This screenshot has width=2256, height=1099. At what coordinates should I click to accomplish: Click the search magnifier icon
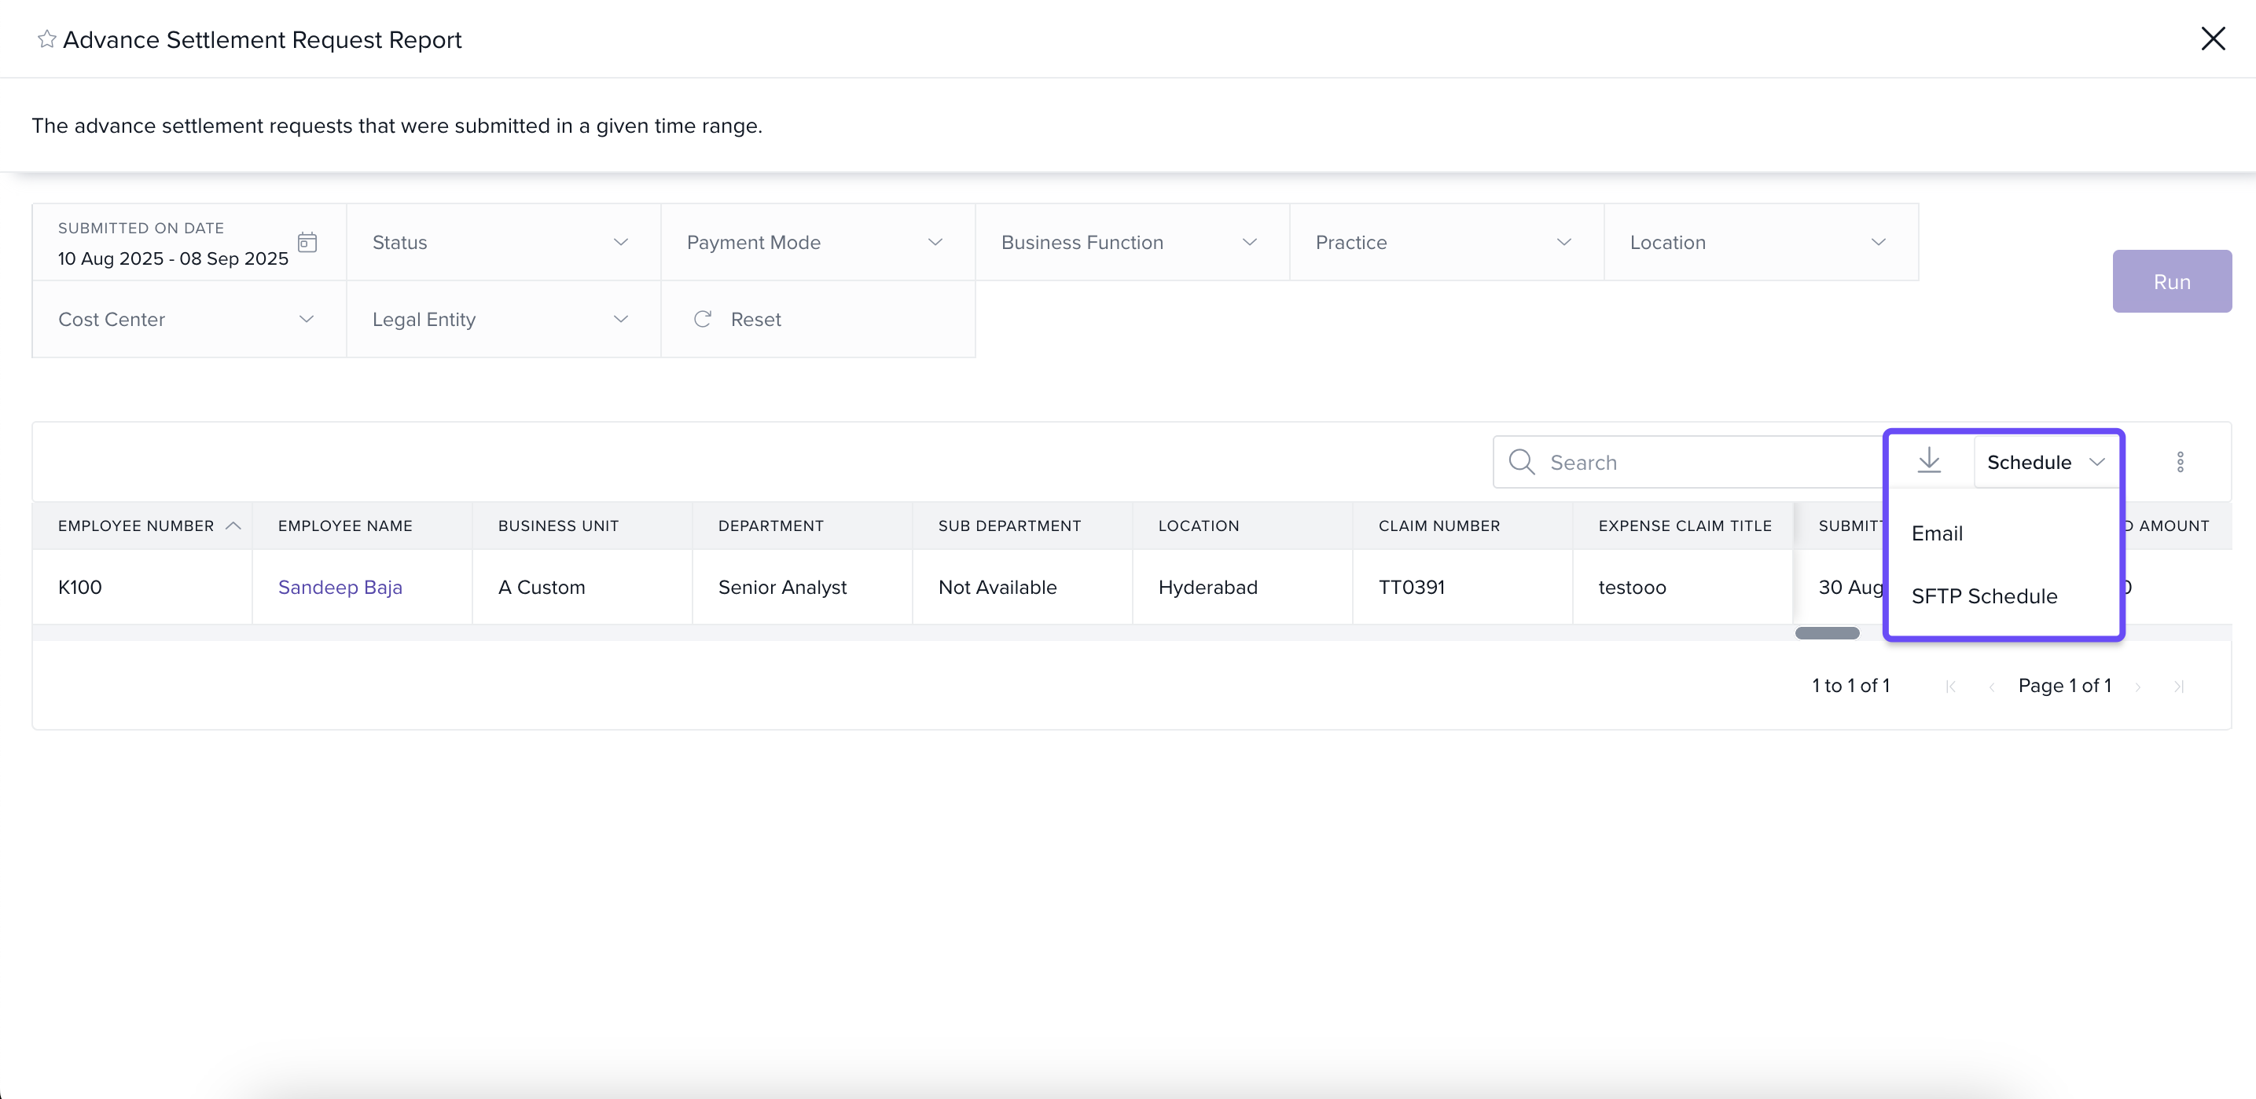click(1522, 462)
